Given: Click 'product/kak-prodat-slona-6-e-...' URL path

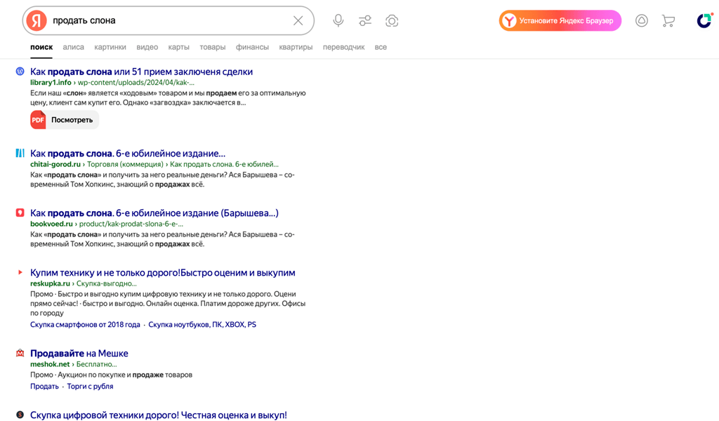Looking at the screenshot, I should pyautogui.click(x=131, y=224).
